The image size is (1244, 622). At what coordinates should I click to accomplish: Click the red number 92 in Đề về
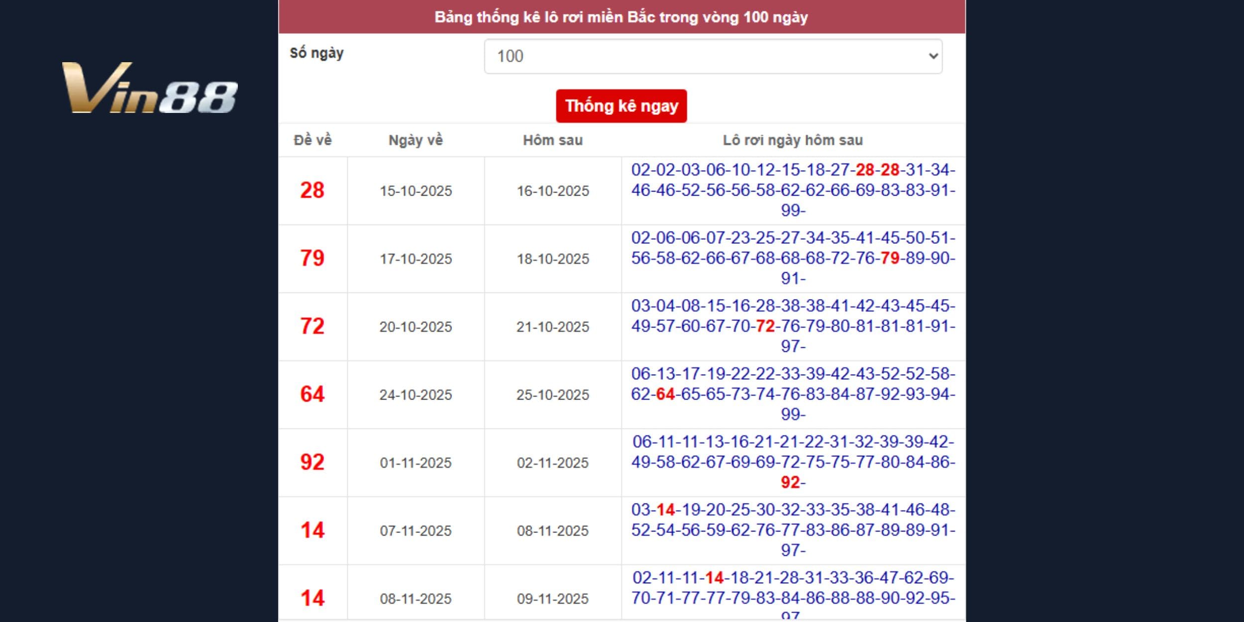(312, 462)
